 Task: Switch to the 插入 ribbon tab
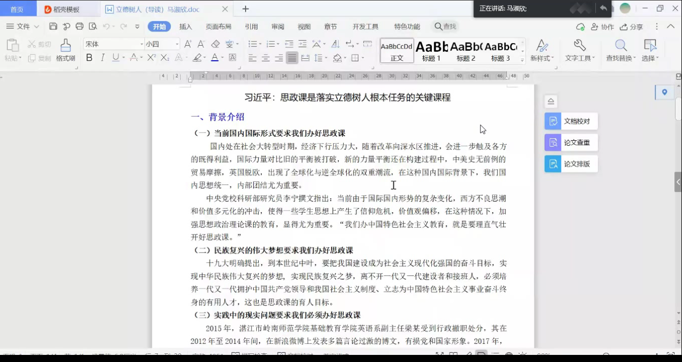pos(185,27)
